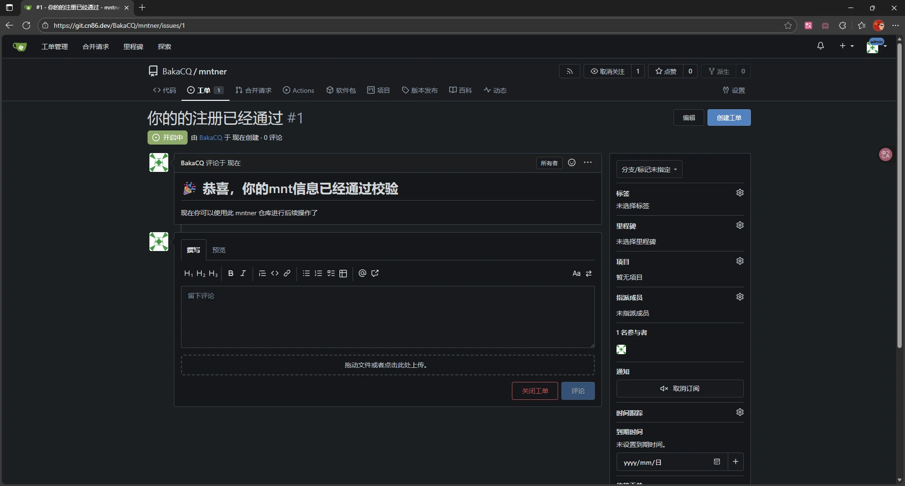Insert code with the code icon

(275, 274)
